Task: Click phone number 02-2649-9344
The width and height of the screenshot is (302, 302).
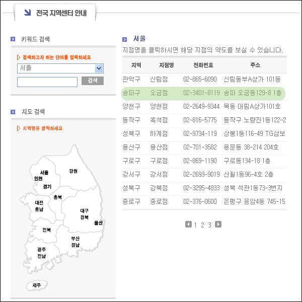Action: click(201, 106)
